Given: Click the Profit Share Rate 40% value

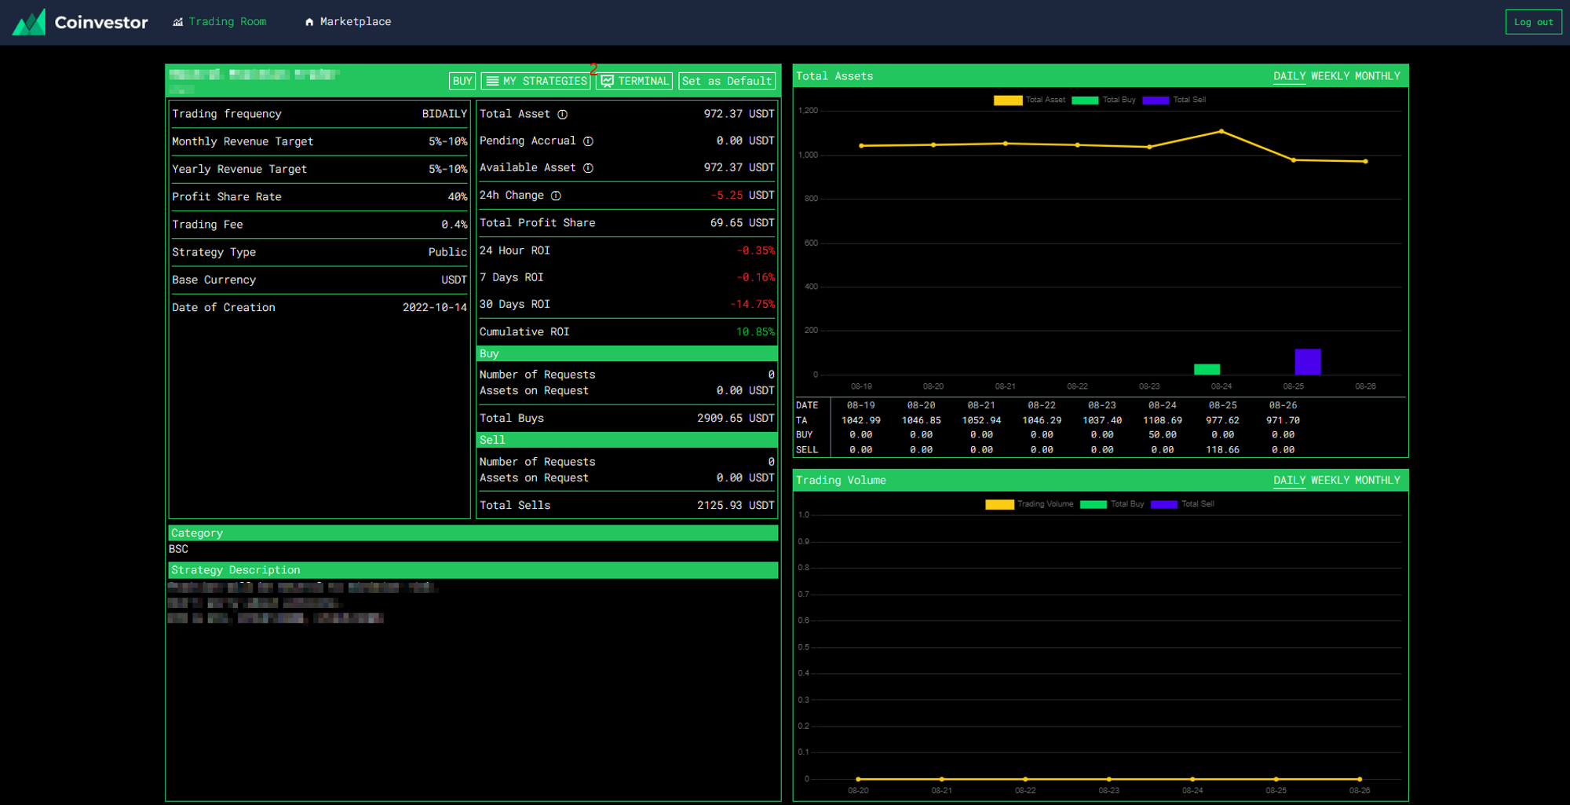Looking at the screenshot, I should pyautogui.click(x=458, y=197).
